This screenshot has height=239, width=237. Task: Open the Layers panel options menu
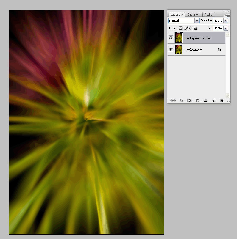click(x=227, y=15)
